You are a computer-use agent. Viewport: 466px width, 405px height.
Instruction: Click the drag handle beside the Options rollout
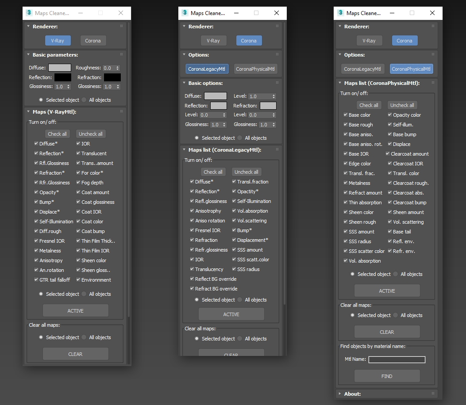pyautogui.click(x=277, y=55)
